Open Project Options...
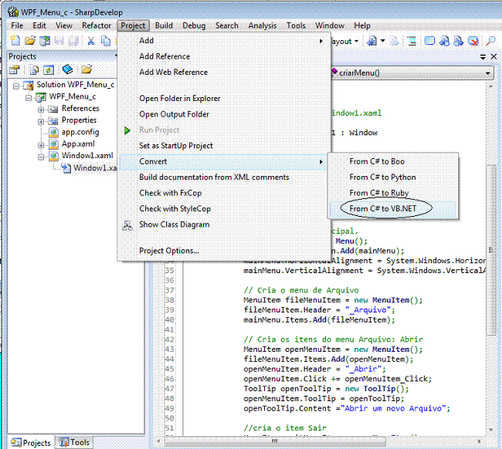502x449 pixels. (223, 251)
